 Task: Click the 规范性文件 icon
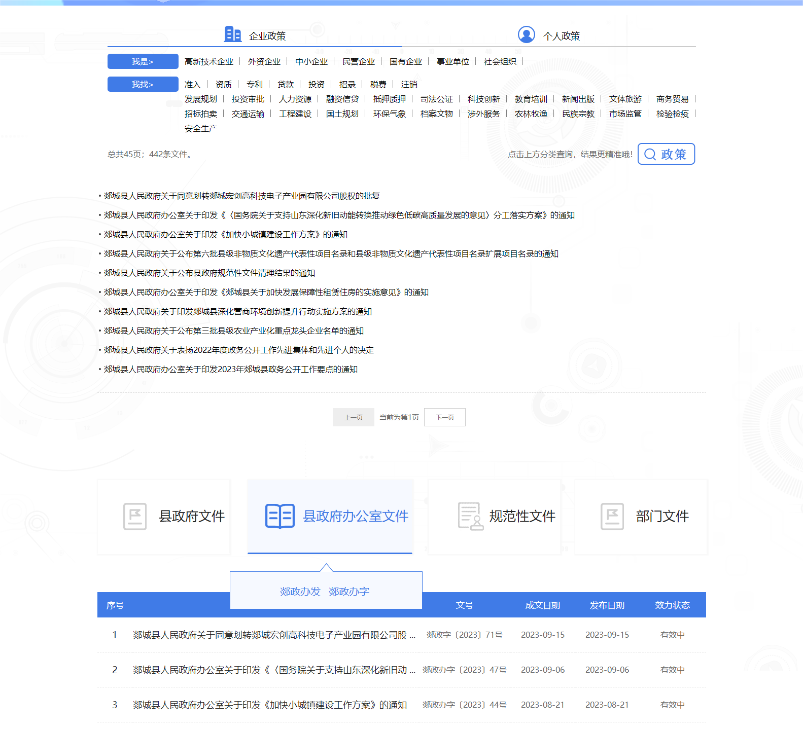pyautogui.click(x=471, y=517)
